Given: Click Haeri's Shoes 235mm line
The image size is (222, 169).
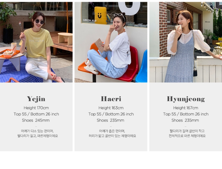Looking at the screenshot, I should pyautogui.click(x=110, y=120).
